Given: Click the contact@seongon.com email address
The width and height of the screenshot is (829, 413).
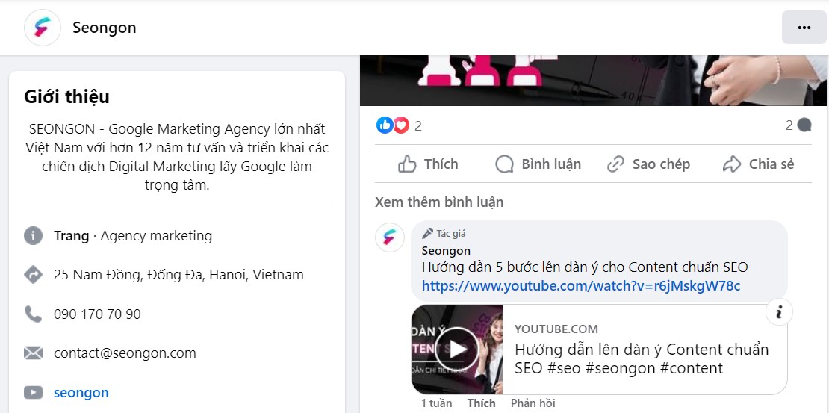Looking at the screenshot, I should coord(125,353).
